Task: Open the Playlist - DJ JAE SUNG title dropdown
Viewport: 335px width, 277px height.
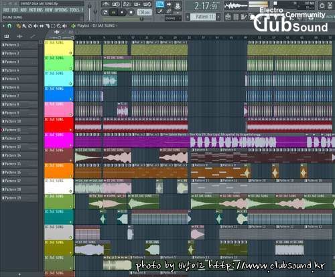Action: pyautogui.click(x=97, y=26)
